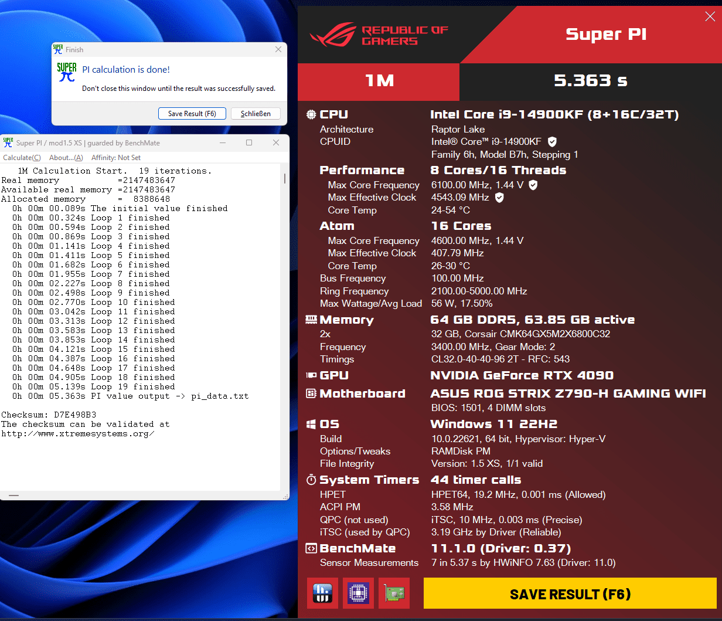Screen dimensions: 722x621
Task: Click the Super PI icon in mod1.5 XS title bar
Action: click(8, 142)
